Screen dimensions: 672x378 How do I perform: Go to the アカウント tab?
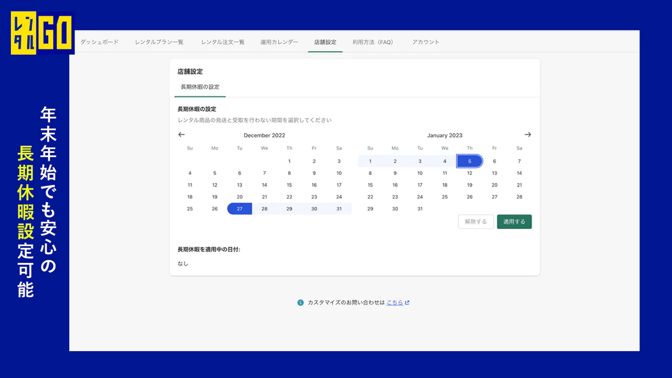coord(426,42)
